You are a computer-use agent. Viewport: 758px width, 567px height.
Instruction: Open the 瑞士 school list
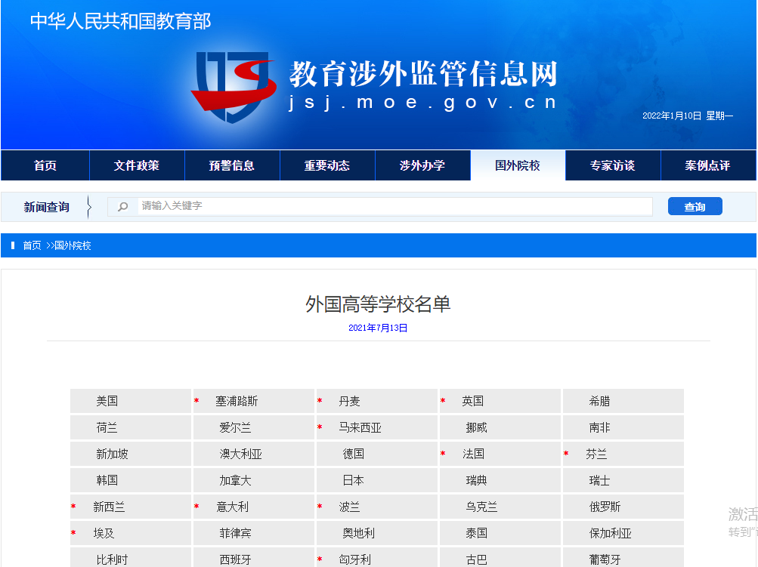point(599,480)
